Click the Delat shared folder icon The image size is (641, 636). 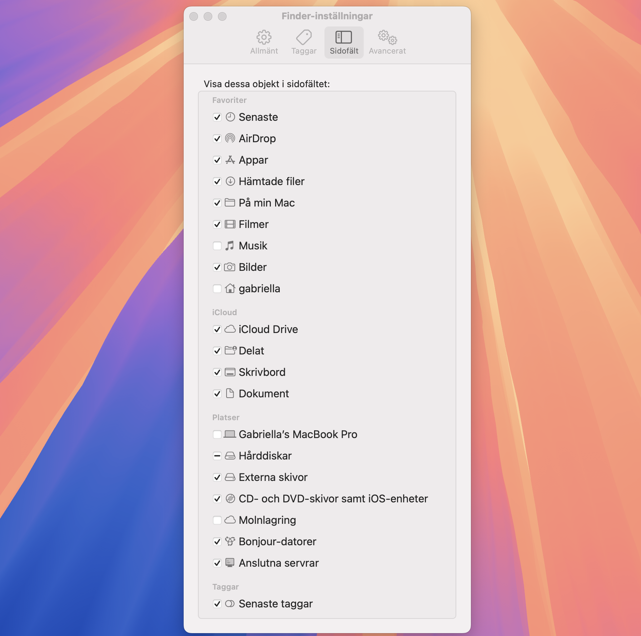230,350
